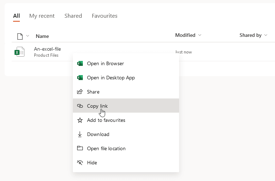The image size is (275, 181).
Task: Expand the file type filter chevron
Action: pos(28,36)
